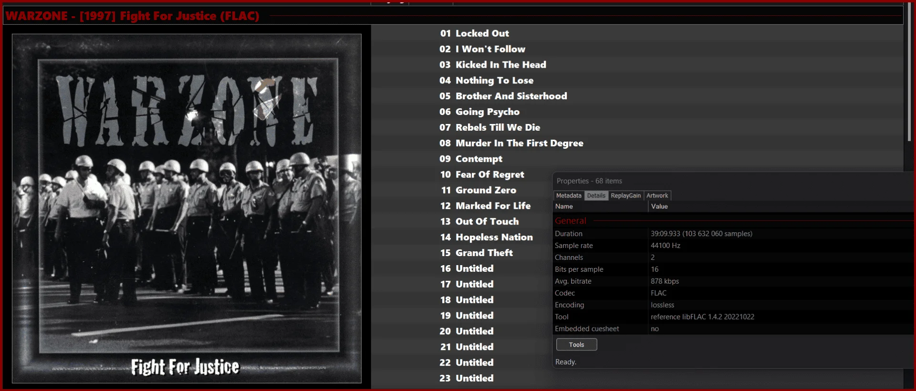Select track 13 Out Of Touch
The height and width of the screenshot is (391, 916).
click(x=479, y=222)
